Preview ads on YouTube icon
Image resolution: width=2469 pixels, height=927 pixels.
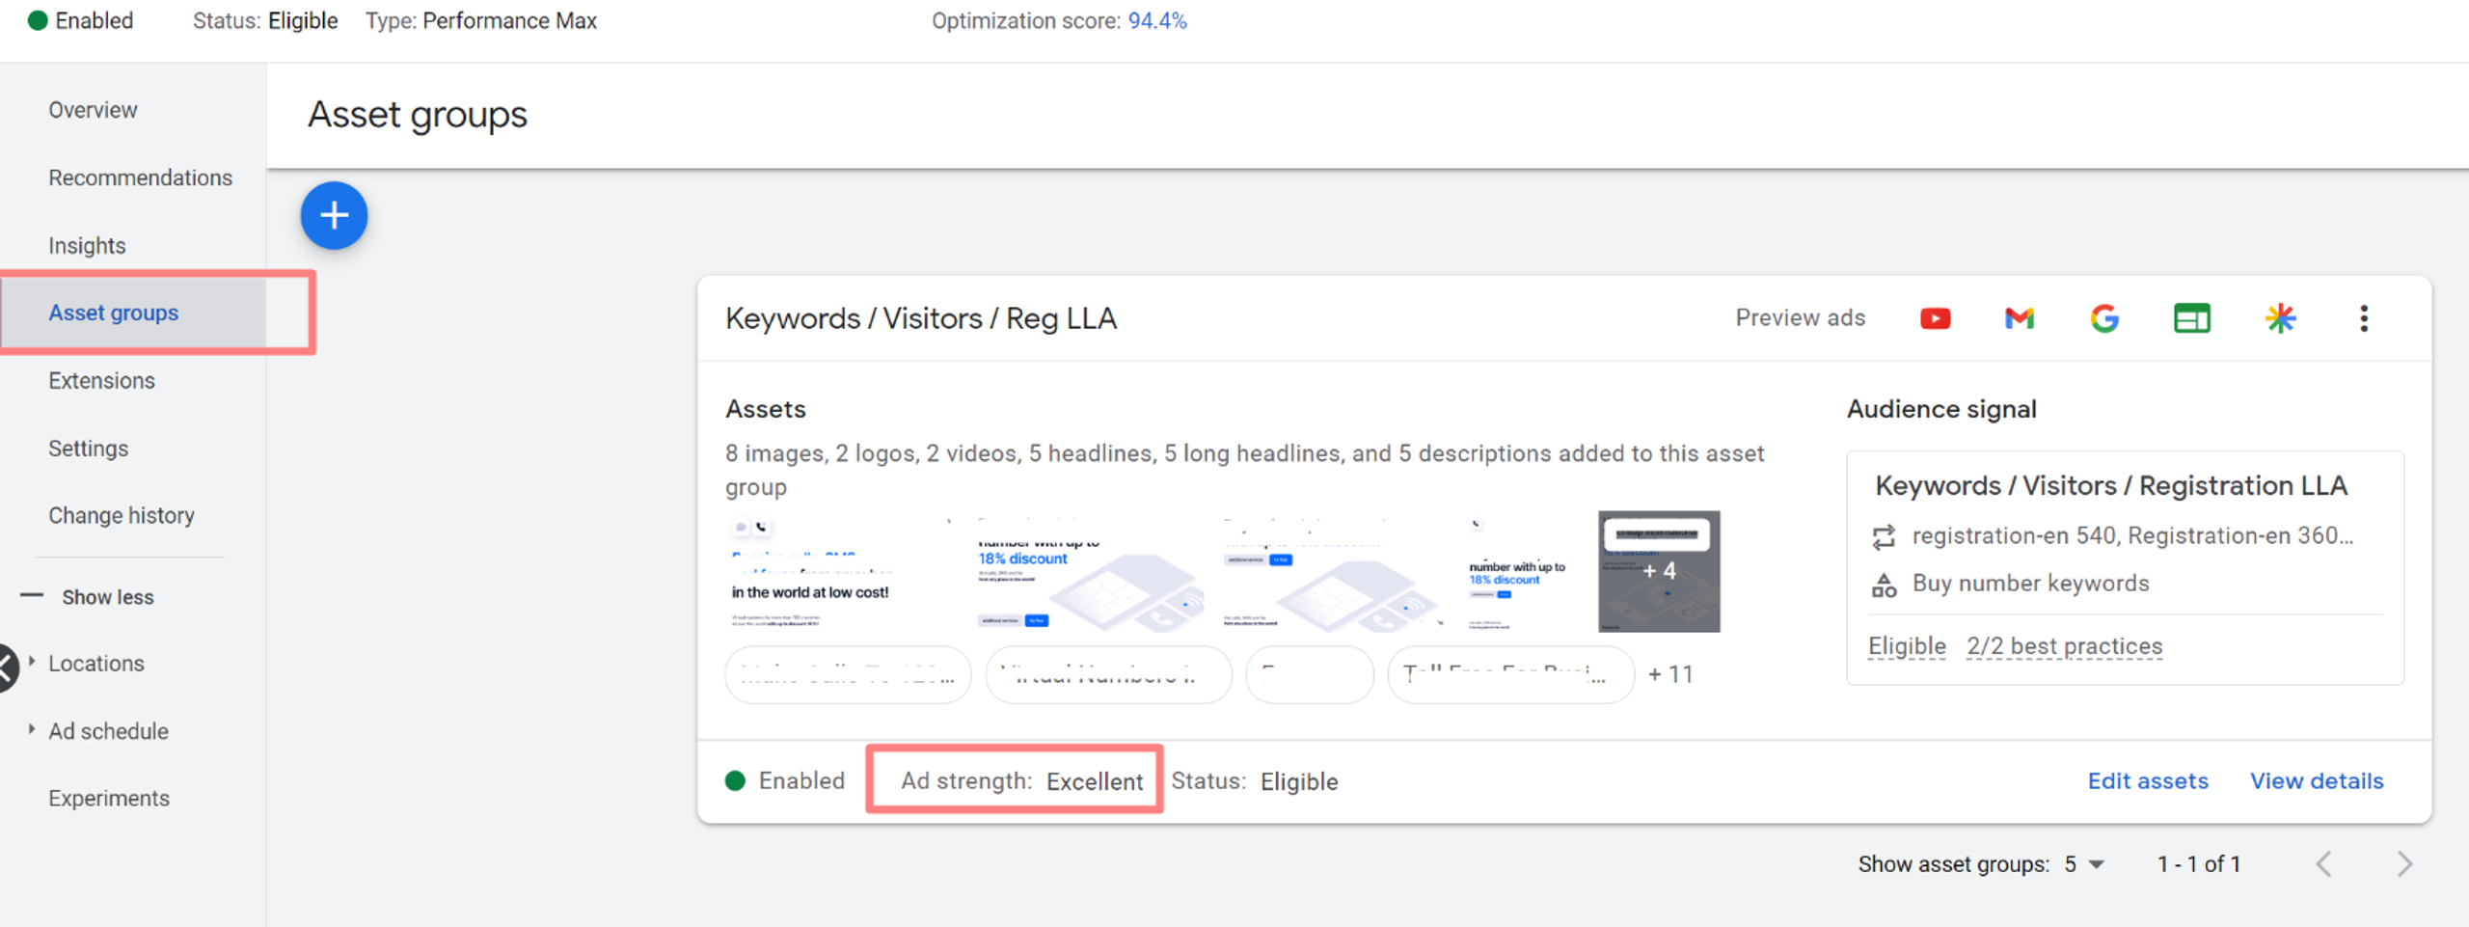(1935, 318)
